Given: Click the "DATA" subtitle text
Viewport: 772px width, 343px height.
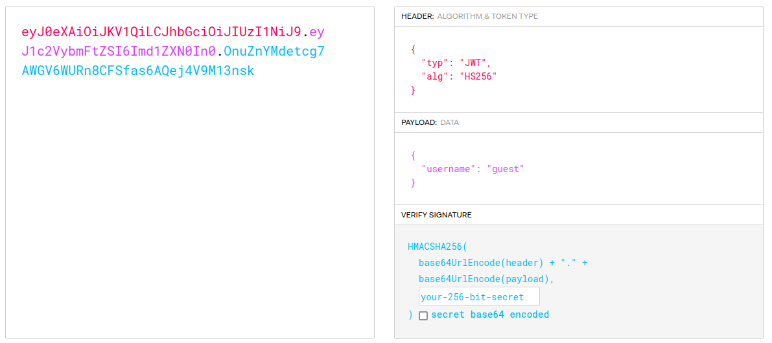Looking at the screenshot, I should (x=450, y=122).
